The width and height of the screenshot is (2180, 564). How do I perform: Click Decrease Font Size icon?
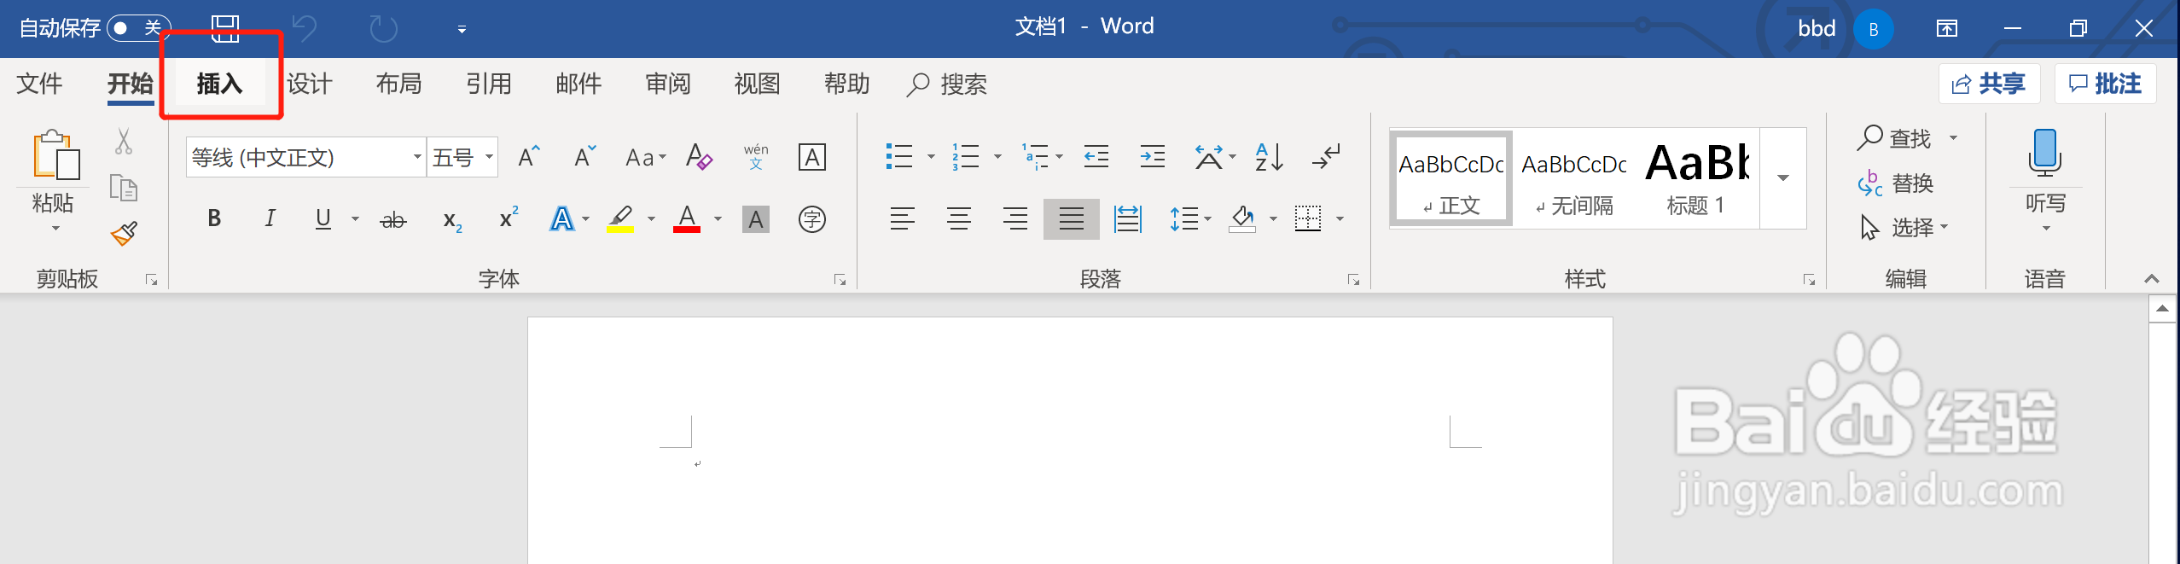[x=584, y=157]
